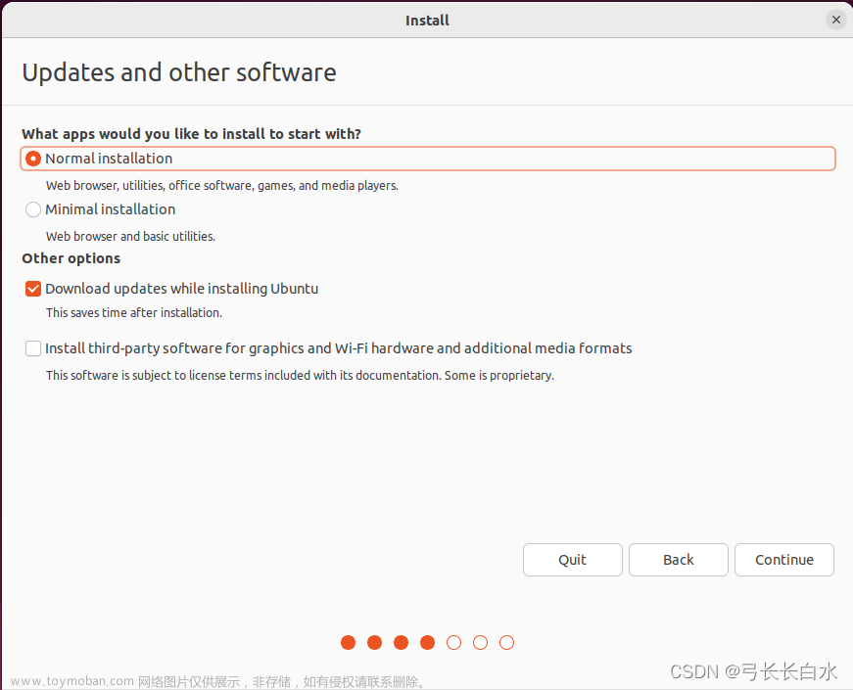This screenshot has height=690, width=853.
Task: Click the fourth filled progress indicator dot
Action: (x=427, y=642)
